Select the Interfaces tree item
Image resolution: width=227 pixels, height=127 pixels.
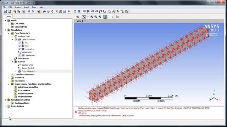tap(23, 59)
